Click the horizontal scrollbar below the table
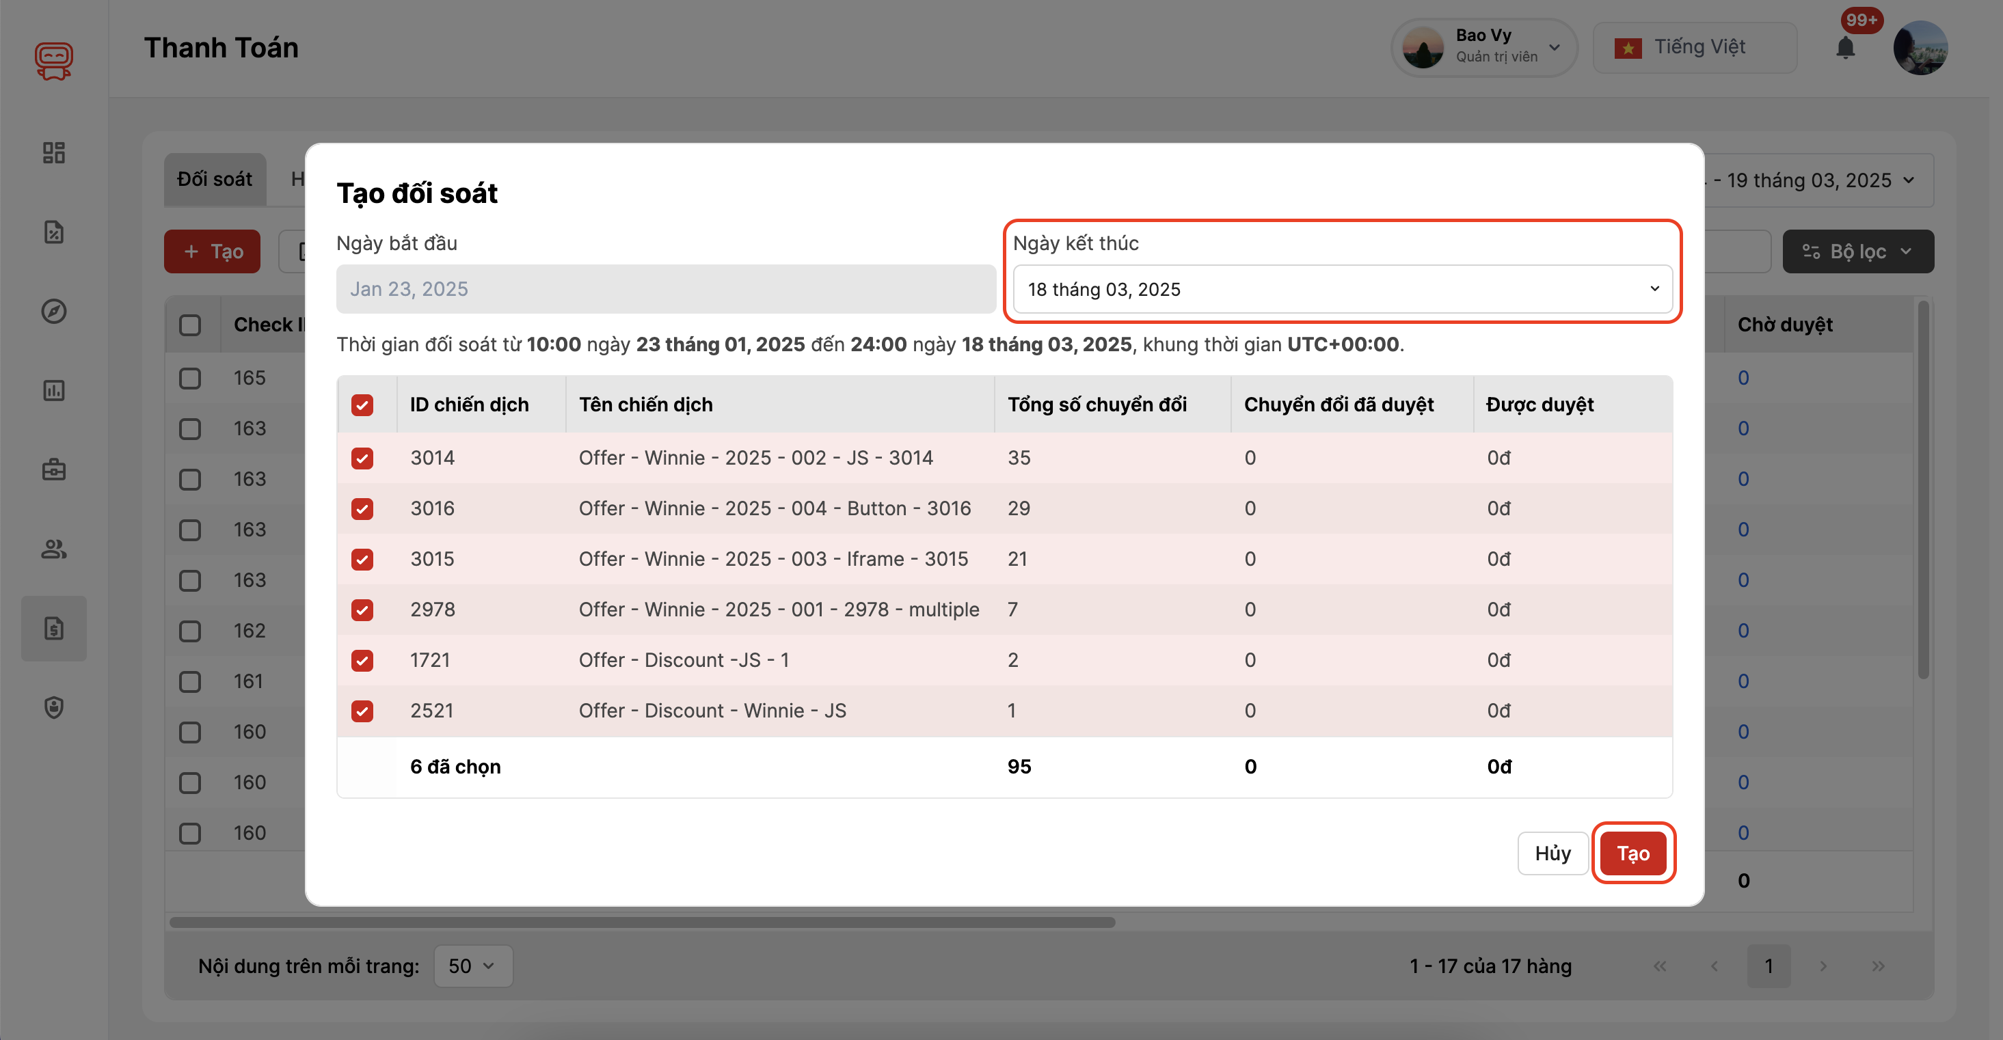The image size is (2003, 1040). (643, 922)
